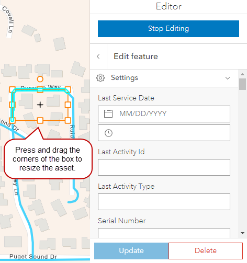Select the bottom-right corner resize handle
Viewport: 247px width, 263px height.
click(x=68, y=120)
